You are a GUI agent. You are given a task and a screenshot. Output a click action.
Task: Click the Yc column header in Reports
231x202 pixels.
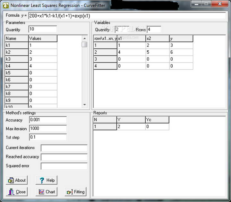157,120
